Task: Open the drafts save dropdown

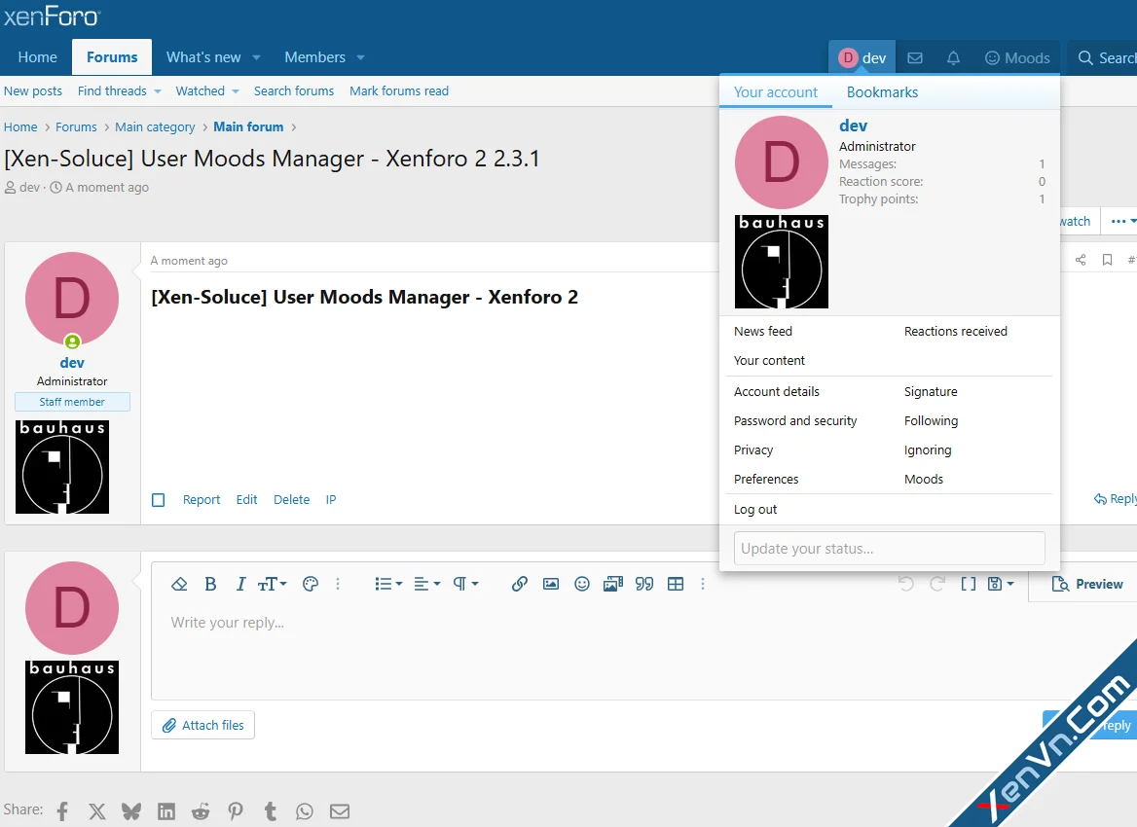Action: [x=1001, y=584]
